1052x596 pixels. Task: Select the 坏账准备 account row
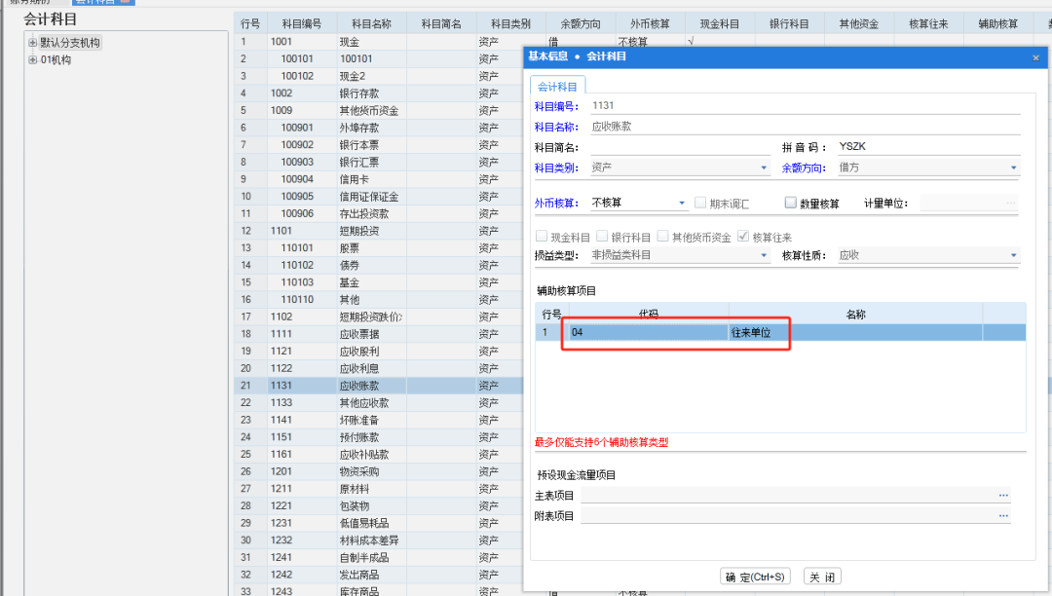pyautogui.click(x=379, y=420)
